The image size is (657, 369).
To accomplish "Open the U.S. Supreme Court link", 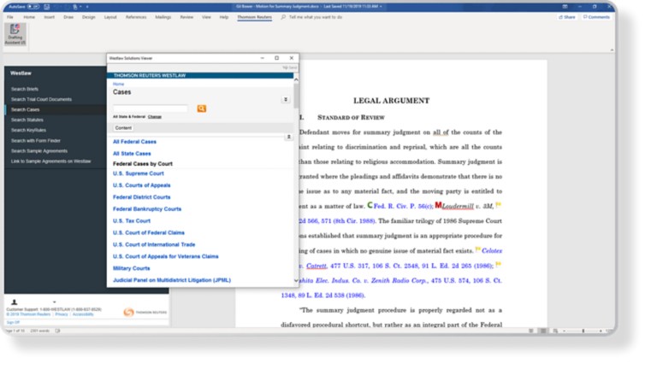I will coord(139,173).
